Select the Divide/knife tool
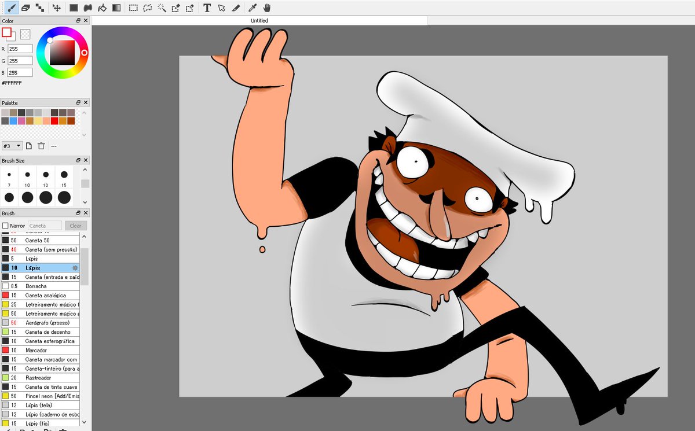Screen dimensions: 695x431 (235, 8)
